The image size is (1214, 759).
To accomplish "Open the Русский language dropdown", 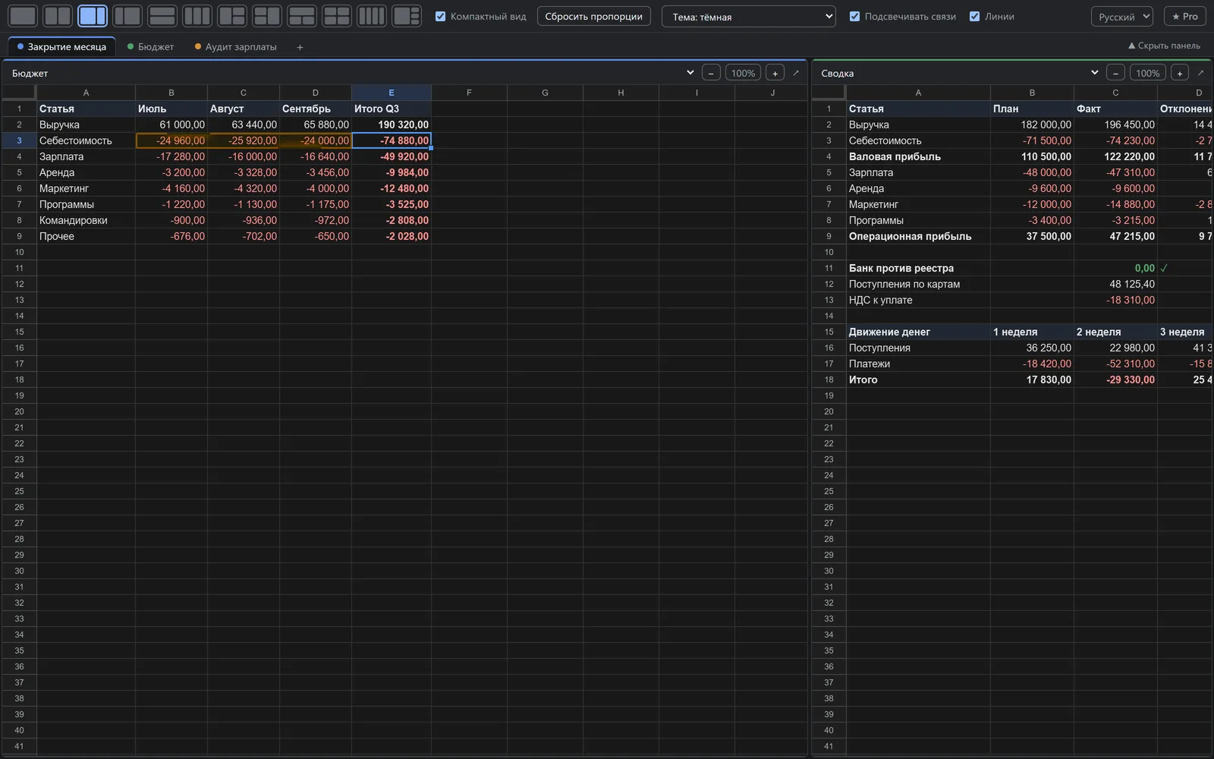I will coord(1122,16).
